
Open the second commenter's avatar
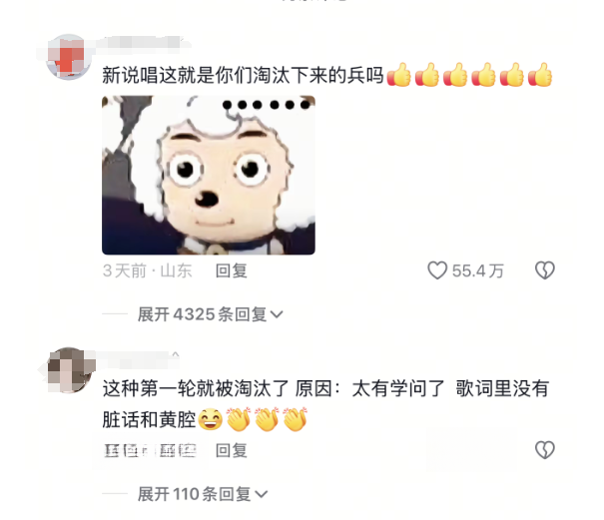(x=69, y=370)
